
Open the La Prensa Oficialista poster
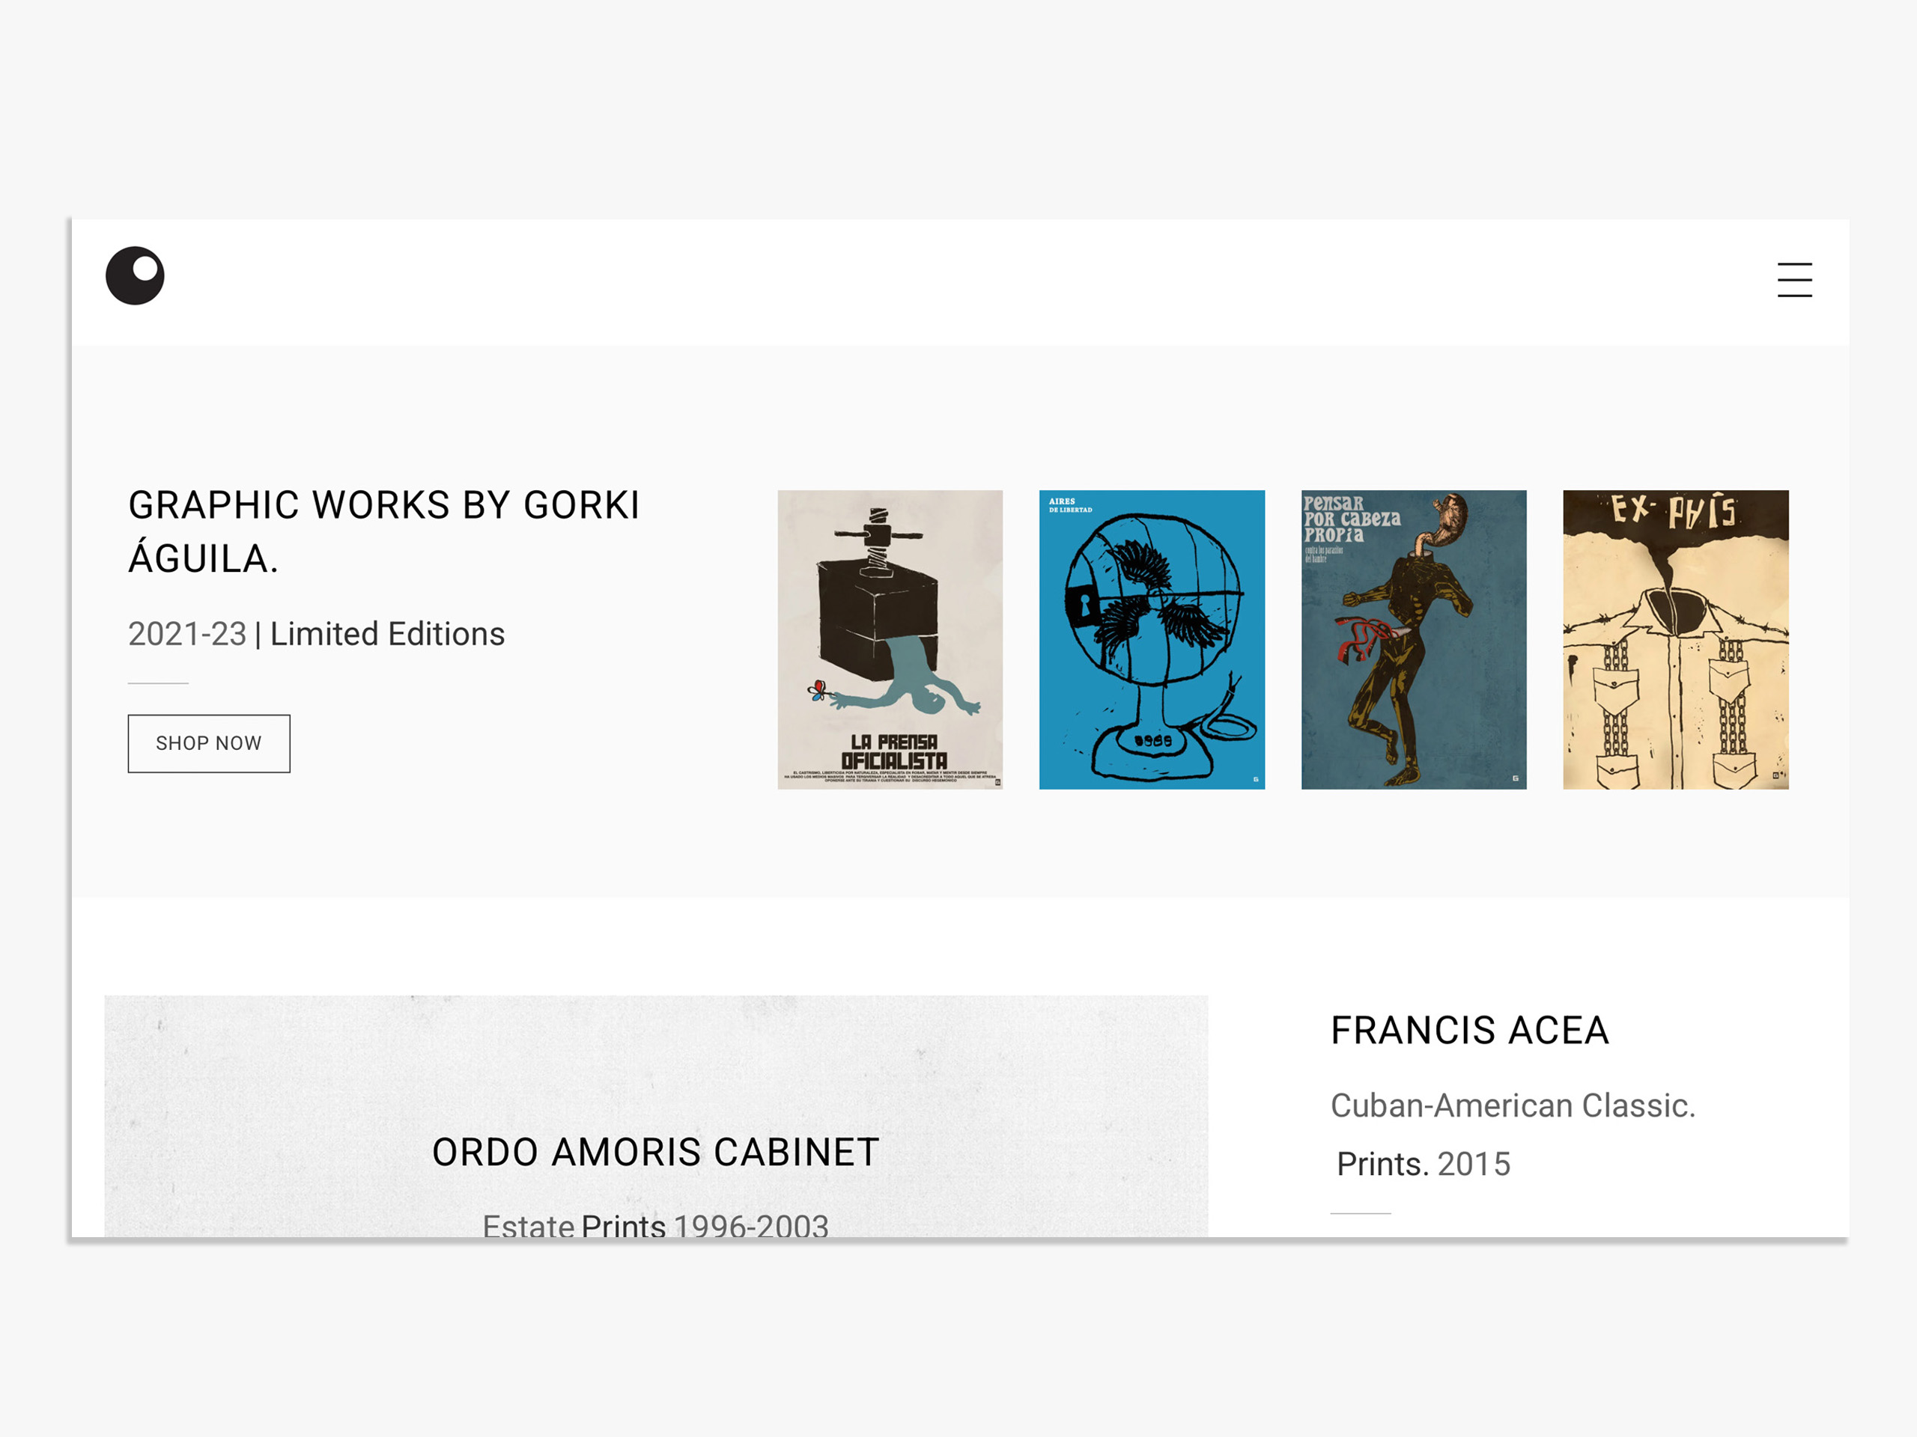[890, 639]
